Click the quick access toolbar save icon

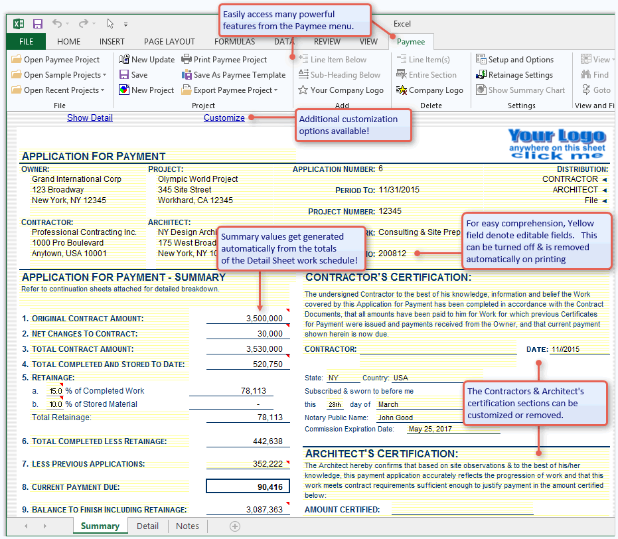38,24
